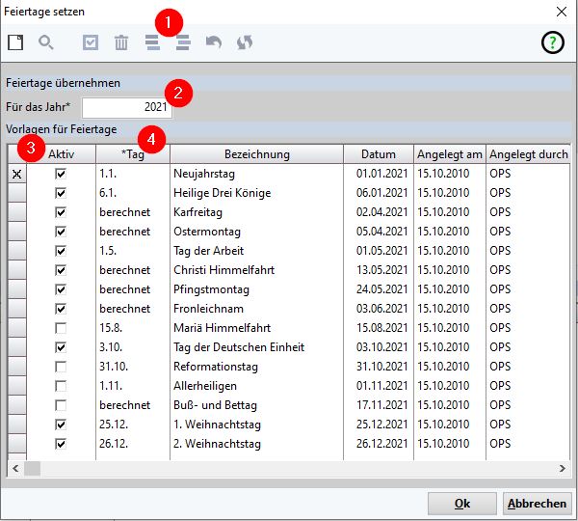Click the Abbrechen button
This screenshot has height=521, width=578.
537,503
